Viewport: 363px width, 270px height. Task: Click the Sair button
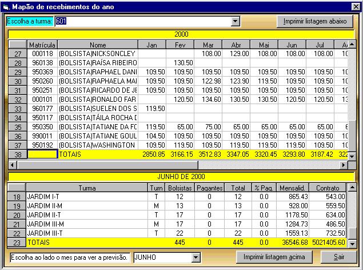coord(339,257)
